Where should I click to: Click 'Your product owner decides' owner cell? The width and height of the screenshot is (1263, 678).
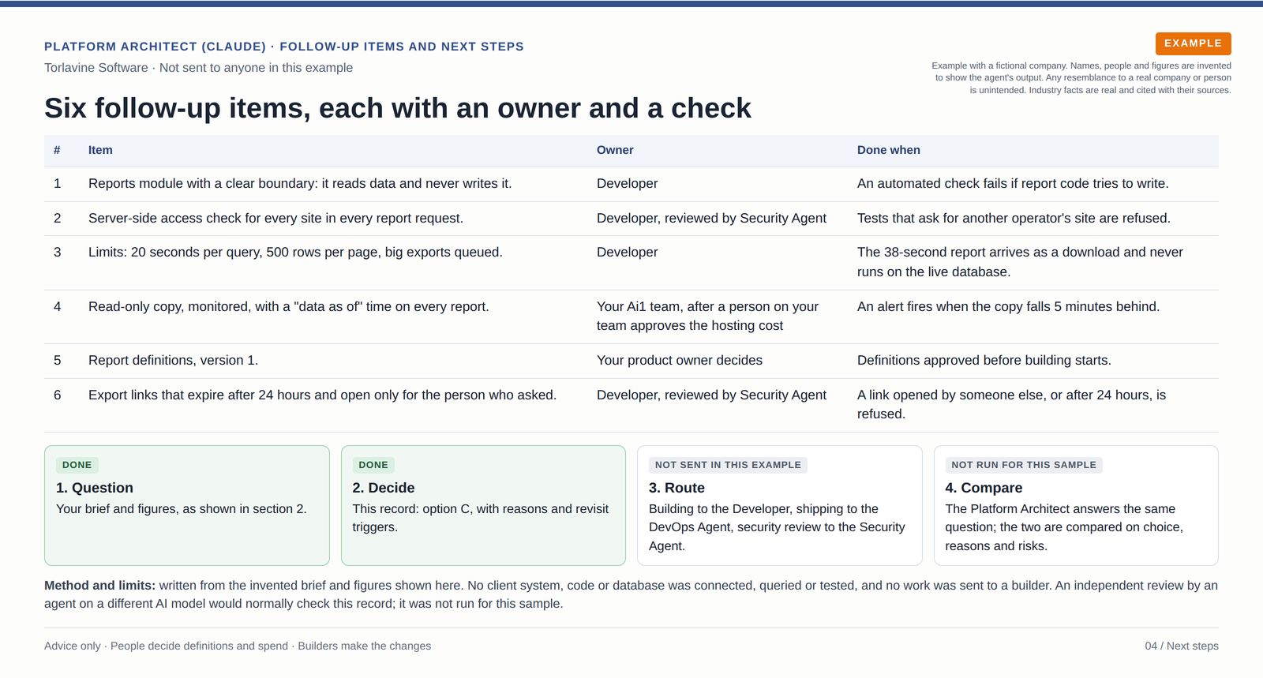point(680,360)
